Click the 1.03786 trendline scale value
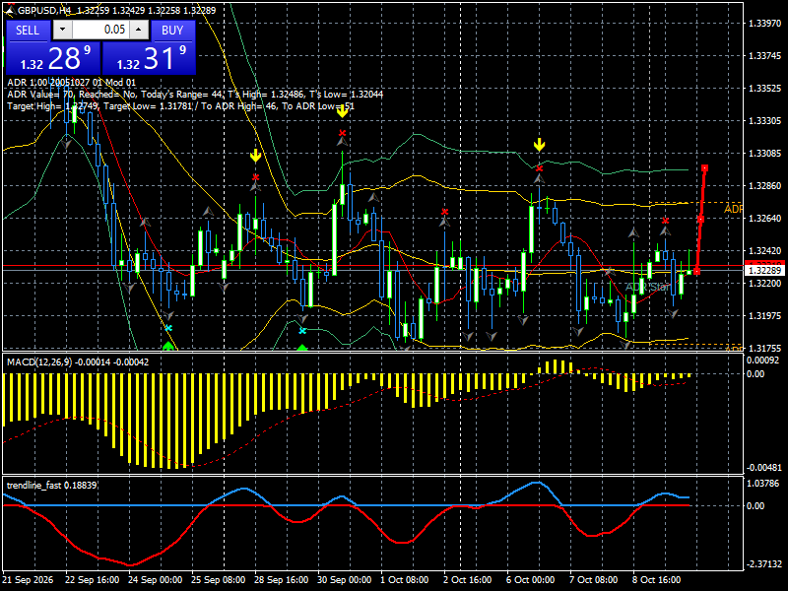Screen dimensions: 788x591 tap(762, 483)
